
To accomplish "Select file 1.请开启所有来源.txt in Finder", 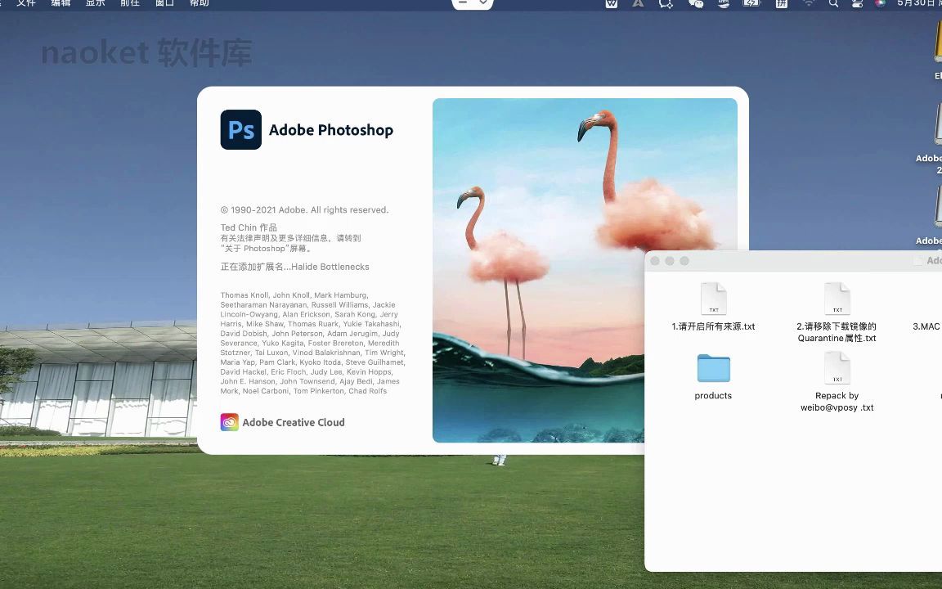I will [713, 307].
